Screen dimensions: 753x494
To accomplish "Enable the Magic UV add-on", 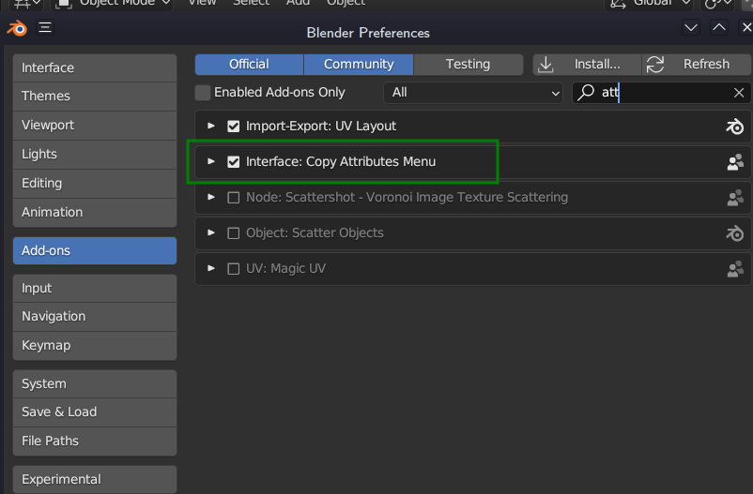I will pyautogui.click(x=234, y=269).
